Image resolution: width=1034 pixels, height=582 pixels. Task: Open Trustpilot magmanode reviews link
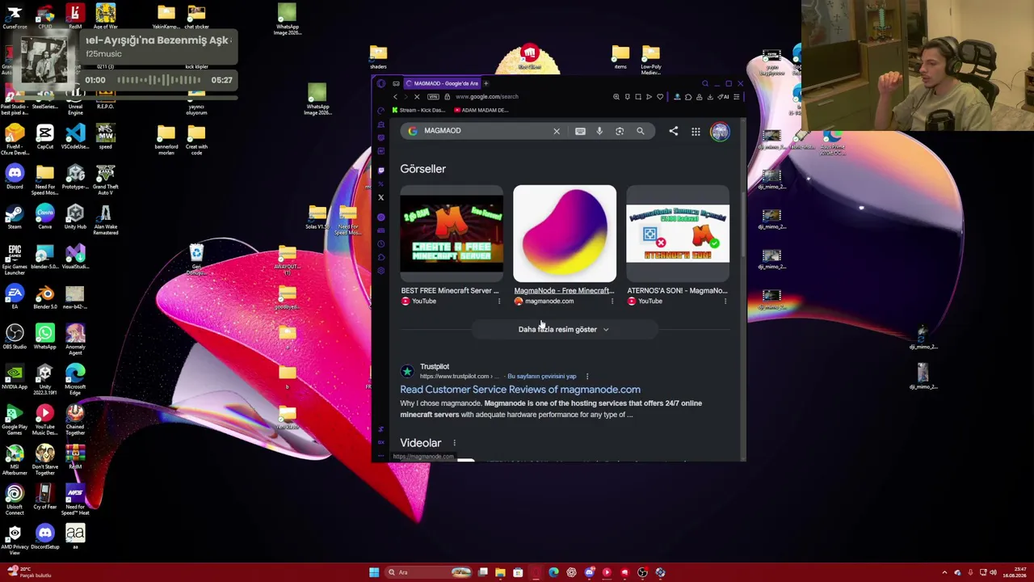pyautogui.click(x=520, y=390)
